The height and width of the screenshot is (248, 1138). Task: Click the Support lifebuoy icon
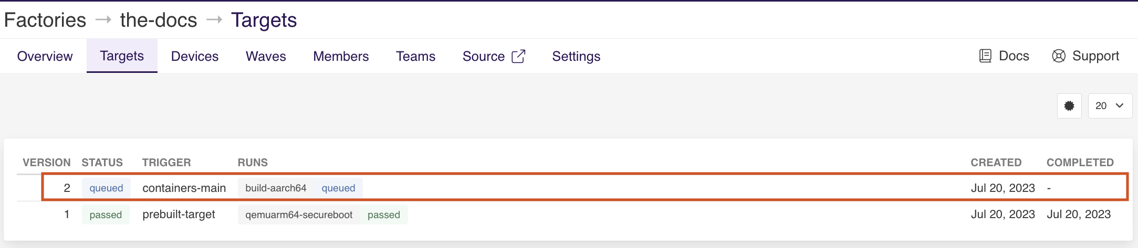point(1059,56)
